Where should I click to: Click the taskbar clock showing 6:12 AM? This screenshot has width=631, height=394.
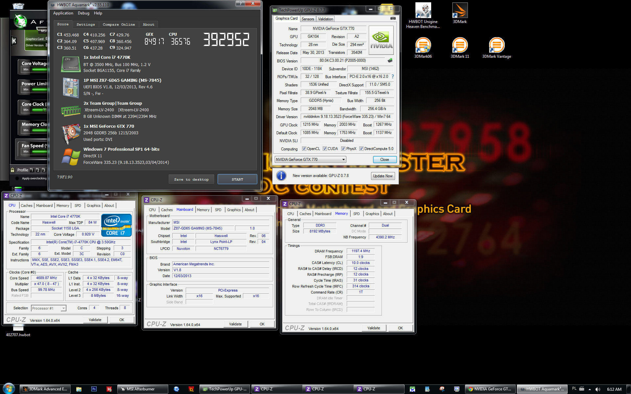coord(614,389)
